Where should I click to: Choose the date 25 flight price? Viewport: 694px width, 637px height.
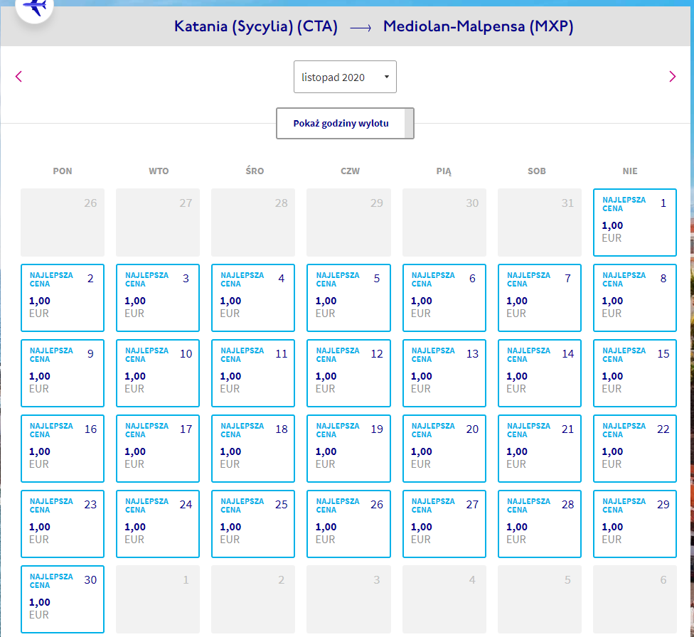click(253, 524)
